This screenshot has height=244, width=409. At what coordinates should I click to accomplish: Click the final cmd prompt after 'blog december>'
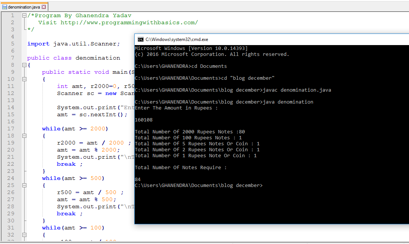point(264,186)
